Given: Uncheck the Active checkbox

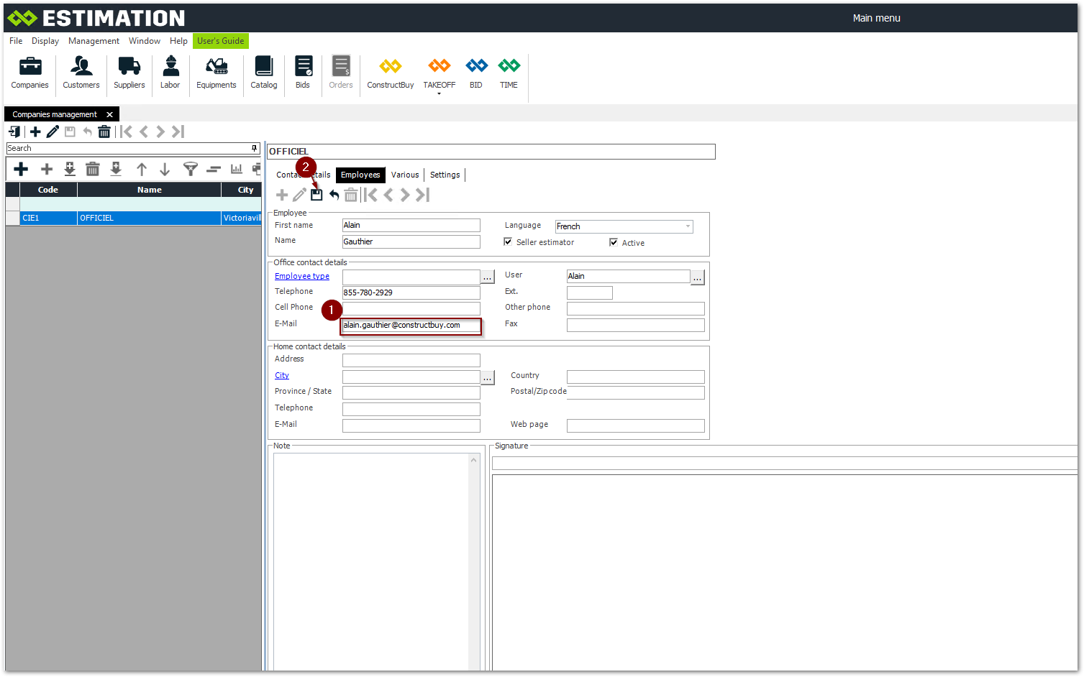Looking at the screenshot, I should [x=614, y=242].
